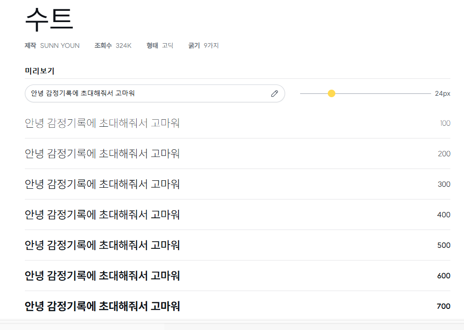Viewport: 464px width, 330px height.
Task: Select the weight 300 preview text line
Action: pyautogui.click(x=102, y=184)
